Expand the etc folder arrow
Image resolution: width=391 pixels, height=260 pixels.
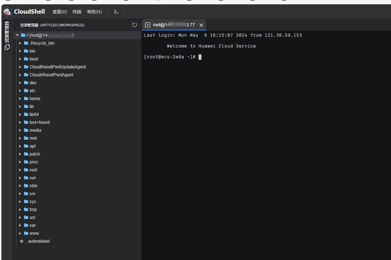coord(20,91)
